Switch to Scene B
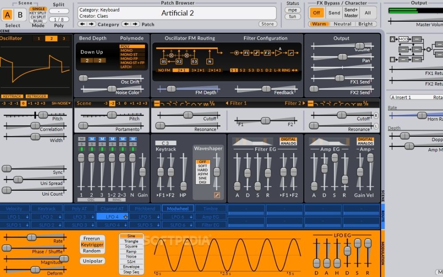The width and height of the screenshot is (443, 277). coord(19,15)
